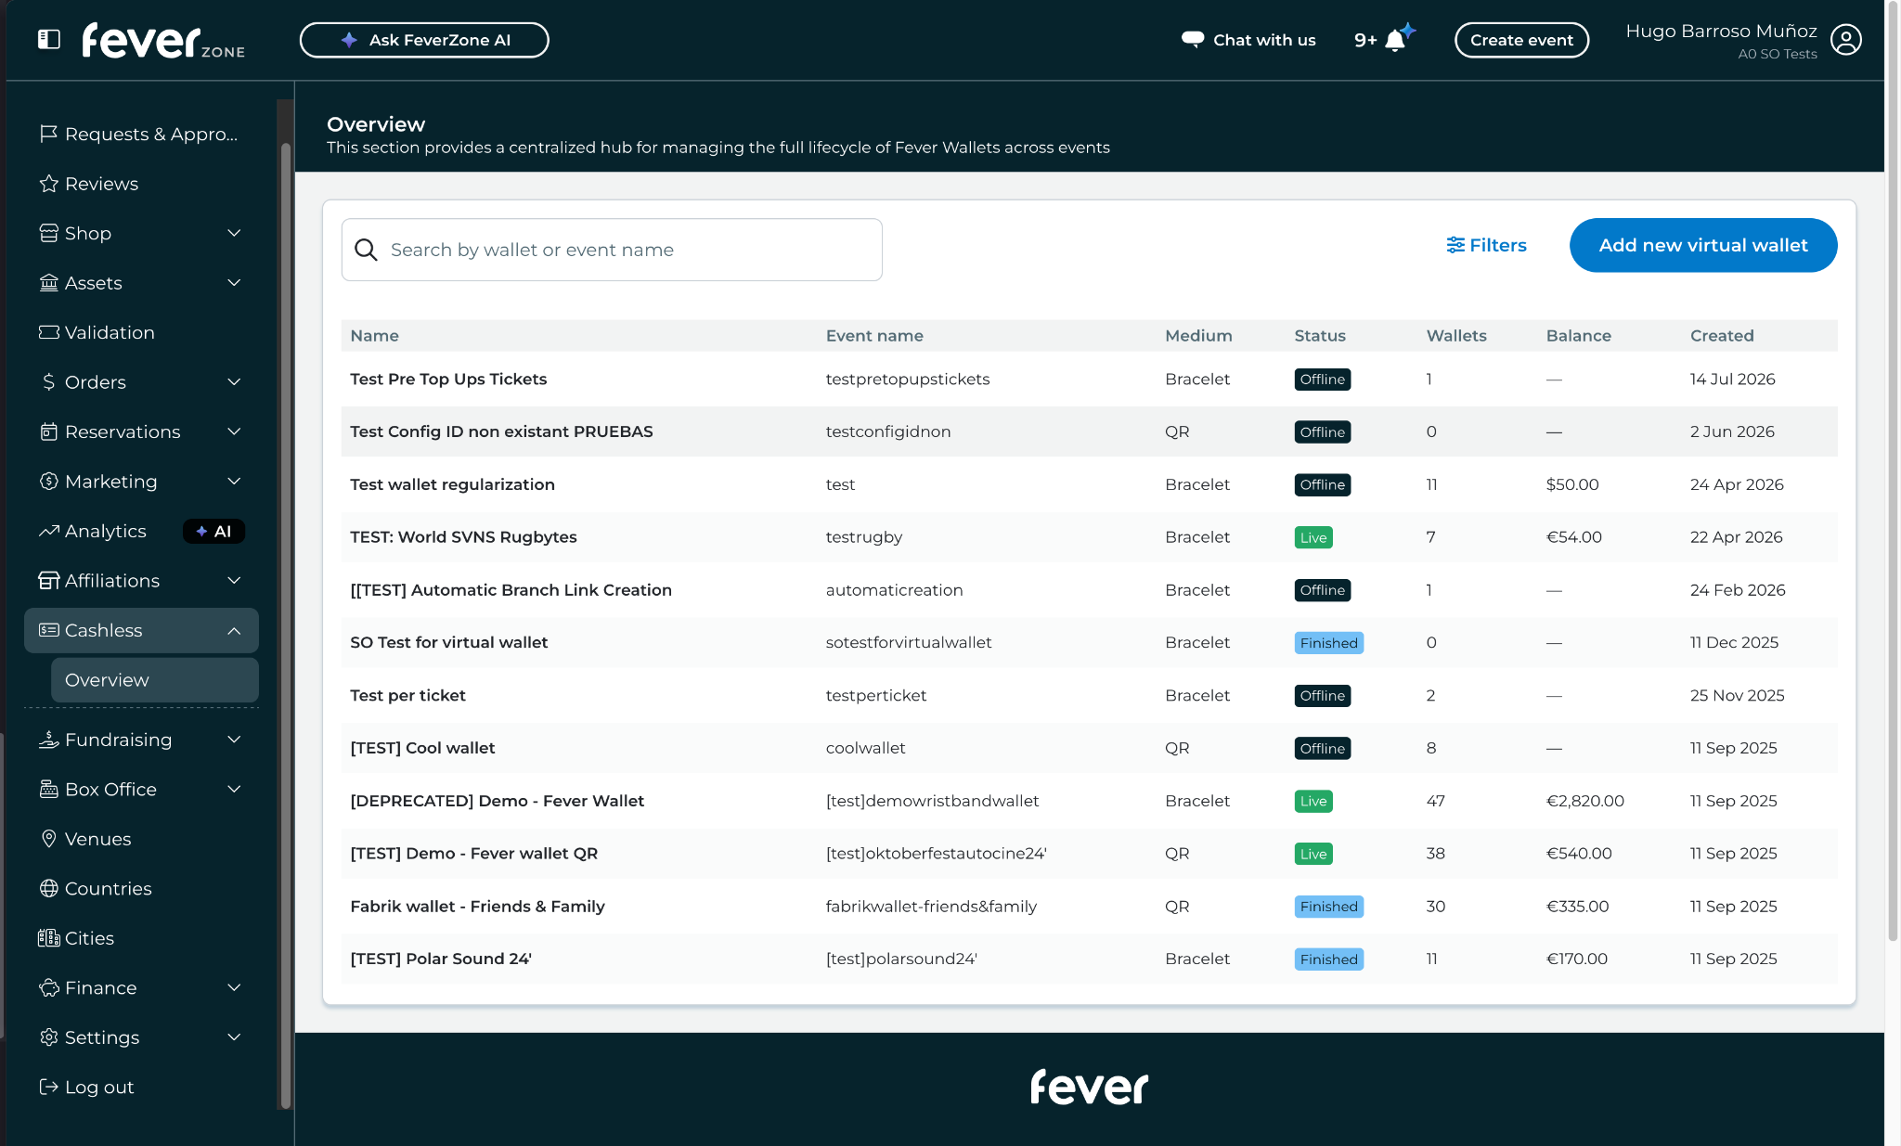The width and height of the screenshot is (1901, 1146).
Task: Click Add new virtual wallet
Action: 1703,245
